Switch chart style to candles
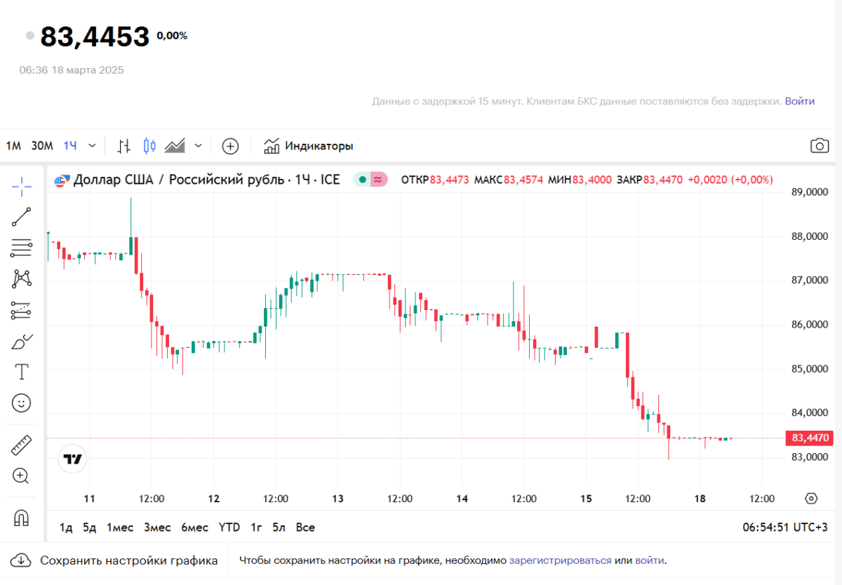842x585 pixels. (149, 146)
